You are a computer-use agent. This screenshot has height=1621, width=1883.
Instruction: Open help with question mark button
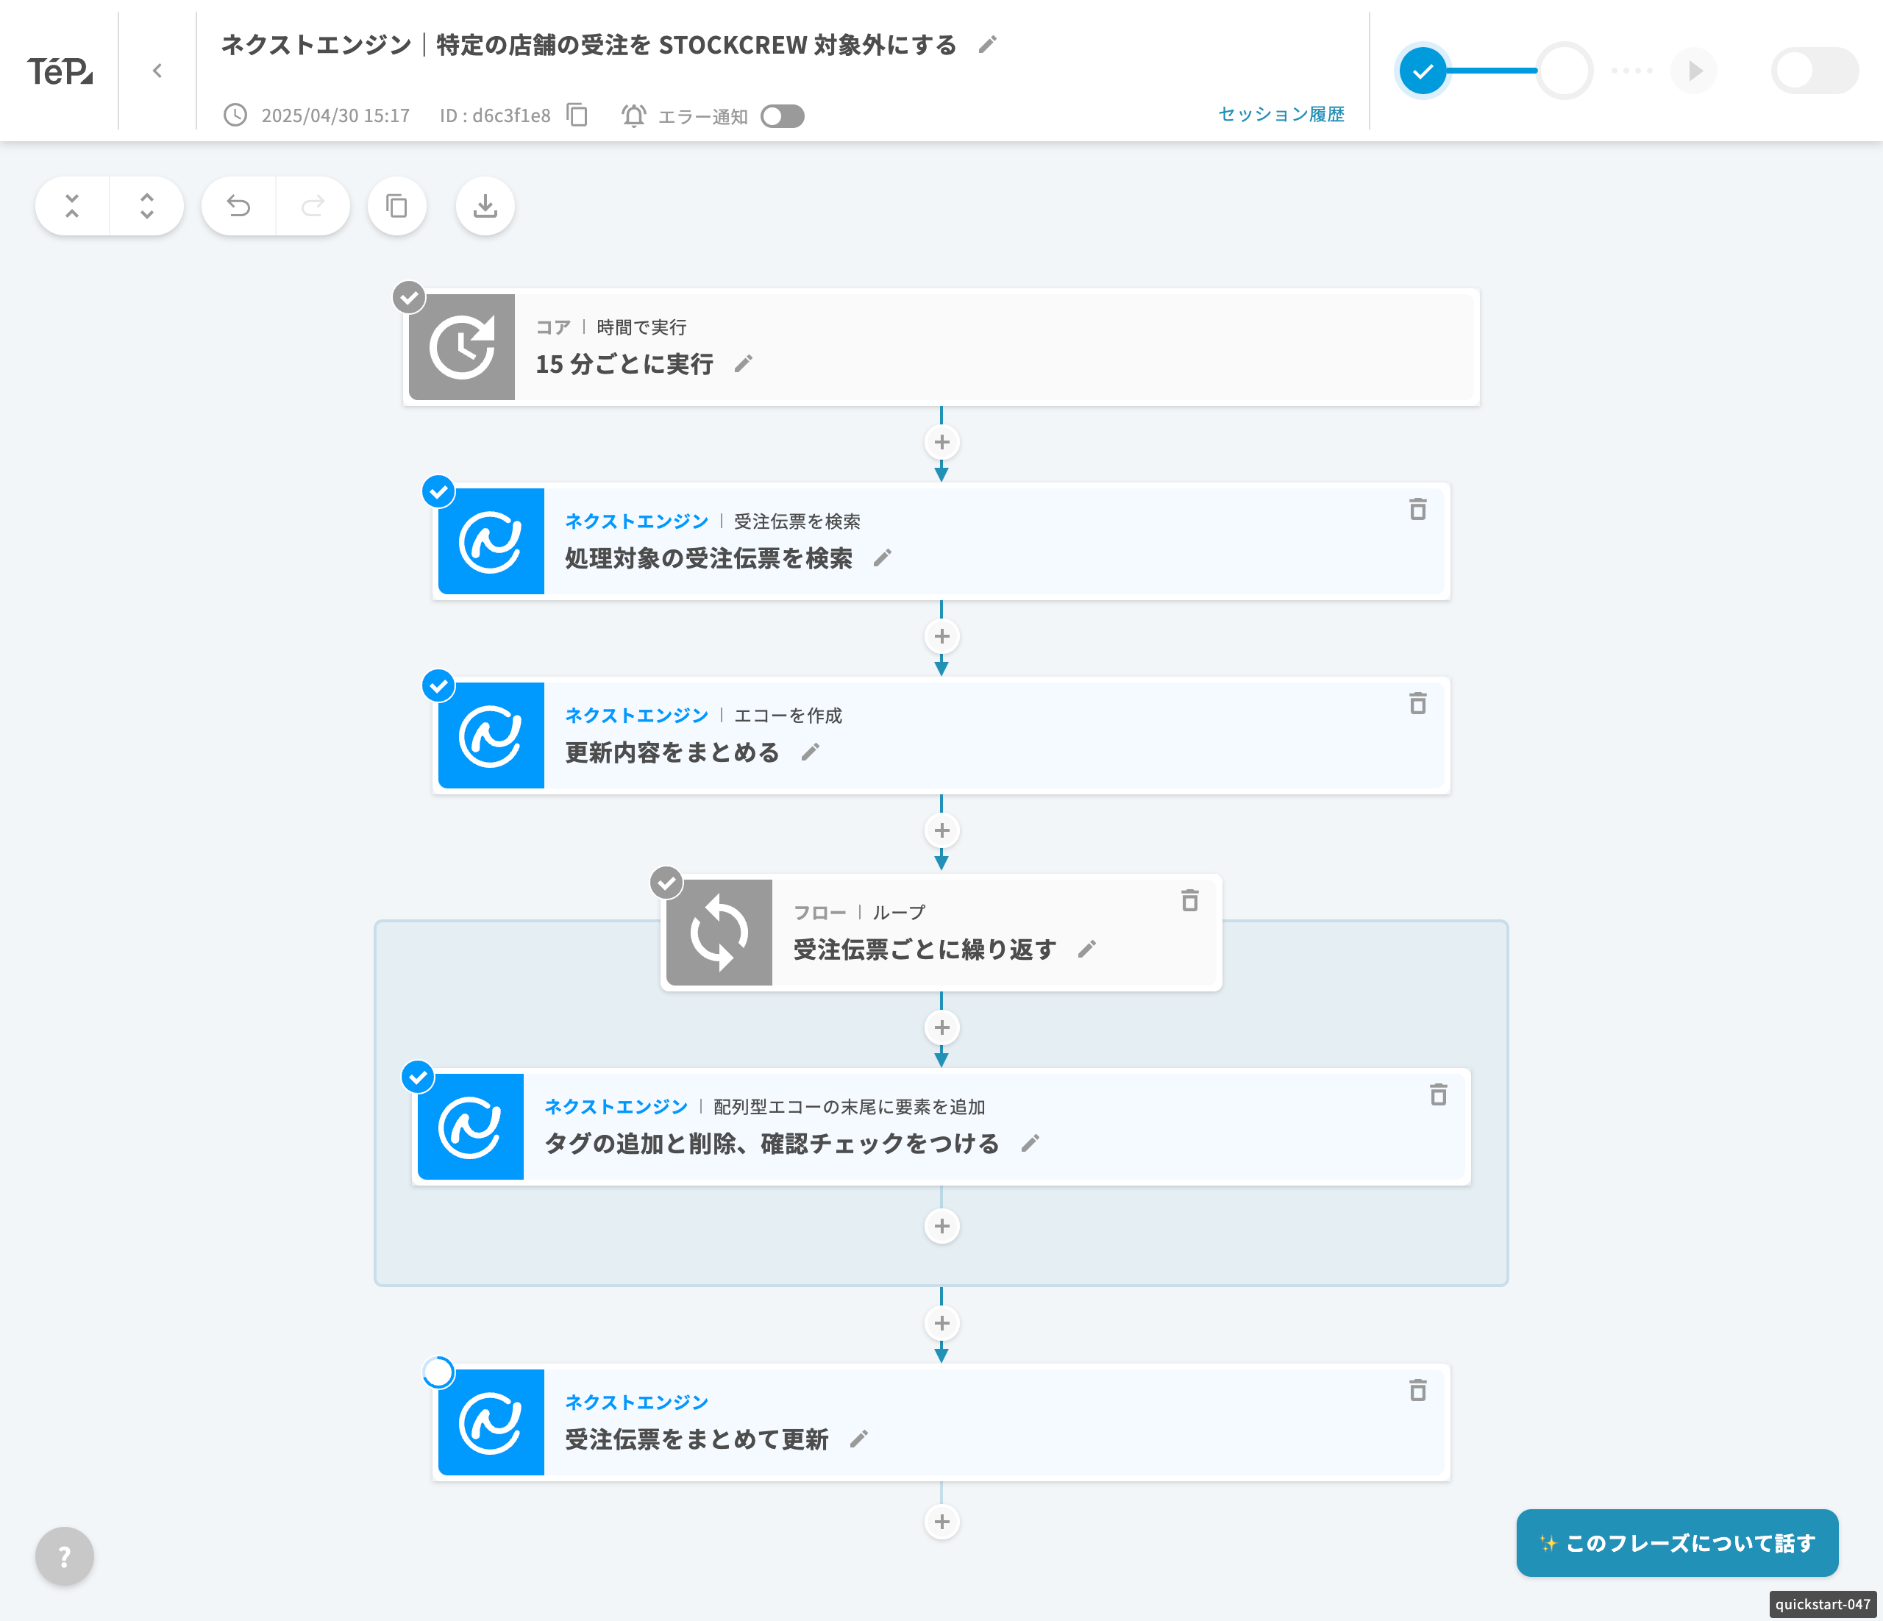click(x=65, y=1556)
